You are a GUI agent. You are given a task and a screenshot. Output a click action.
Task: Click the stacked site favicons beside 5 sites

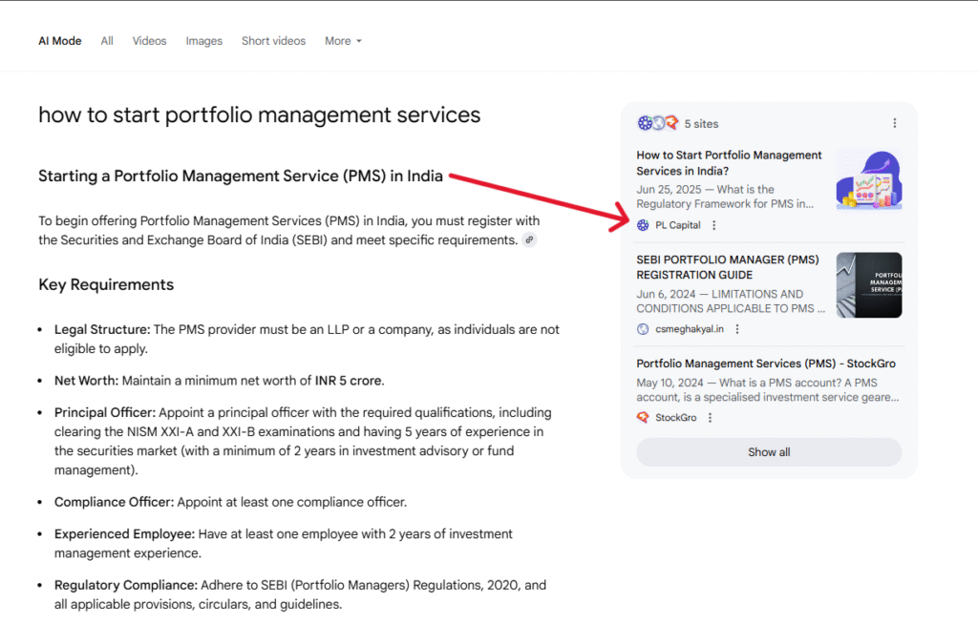[x=655, y=123]
